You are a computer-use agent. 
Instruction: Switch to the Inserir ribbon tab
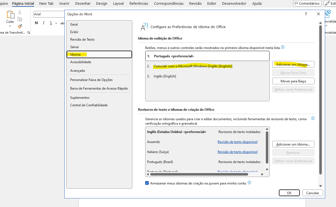click(64, 4)
